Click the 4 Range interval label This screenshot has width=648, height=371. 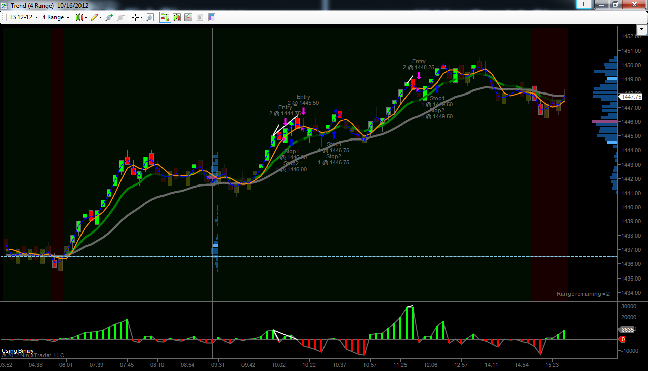tap(53, 17)
